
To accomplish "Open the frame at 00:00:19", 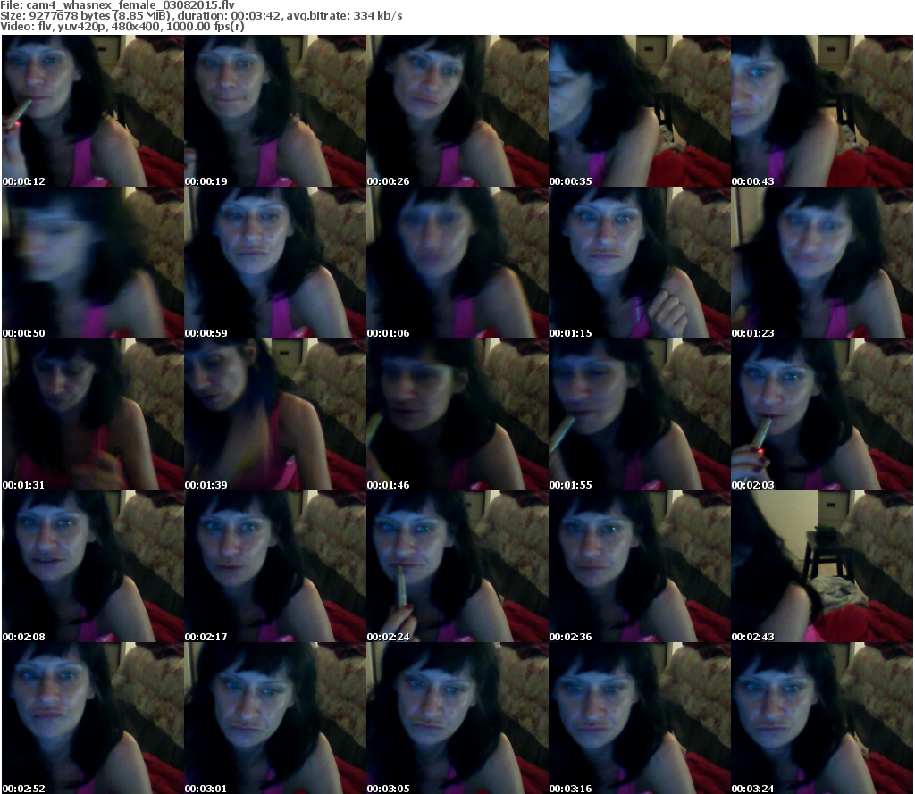I will click(275, 111).
